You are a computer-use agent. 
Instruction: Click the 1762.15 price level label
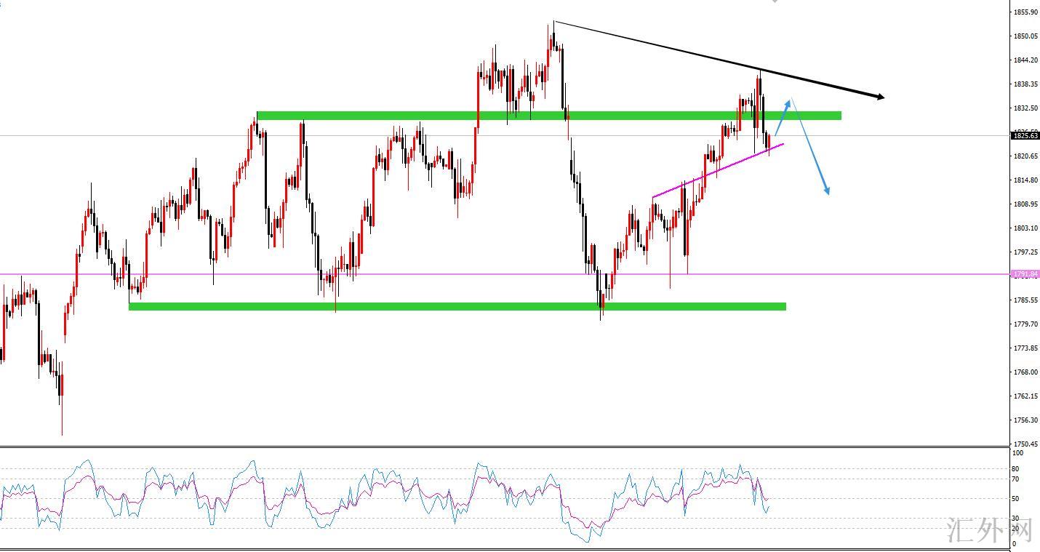pos(1025,396)
